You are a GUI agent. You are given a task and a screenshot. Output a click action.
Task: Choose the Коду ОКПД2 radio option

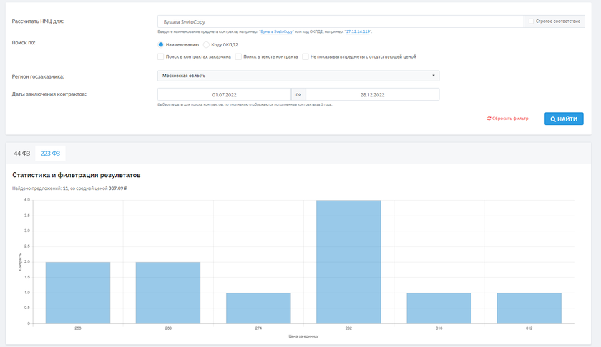(207, 45)
